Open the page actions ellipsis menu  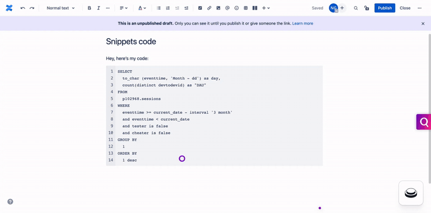[x=420, y=8]
